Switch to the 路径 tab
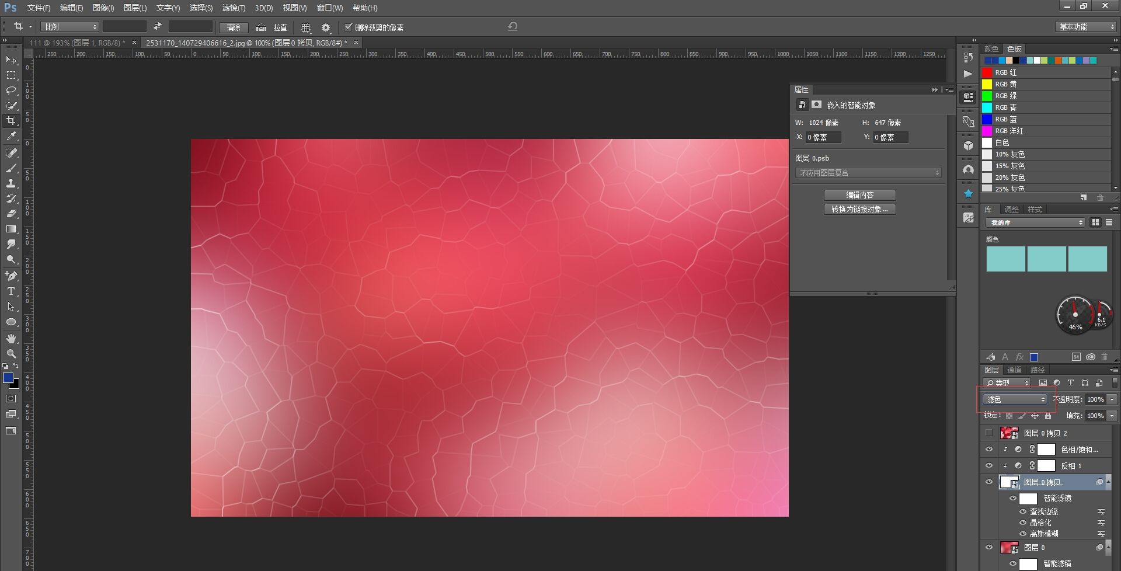1121x571 pixels. coord(1038,370)
